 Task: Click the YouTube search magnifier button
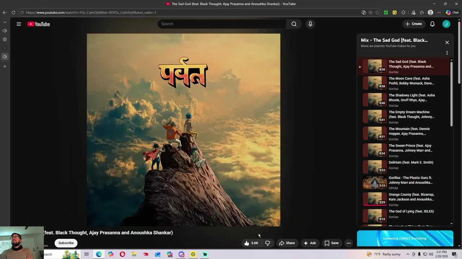click(294, 24)
